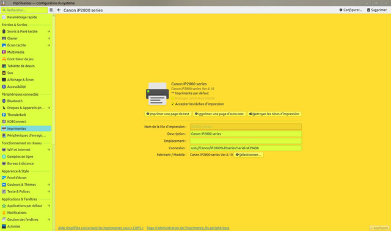Click the Sélectionner... button for model
This screenshot has width=391, height=231.
[249, 155]
